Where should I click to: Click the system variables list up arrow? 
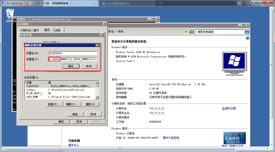(97, 83)
